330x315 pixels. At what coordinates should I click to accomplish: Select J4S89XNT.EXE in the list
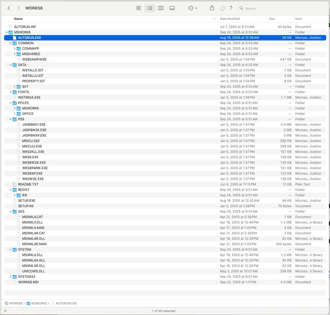(165, 124)
